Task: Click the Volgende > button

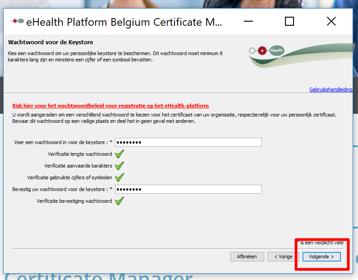Action: (x=321, y=257)
